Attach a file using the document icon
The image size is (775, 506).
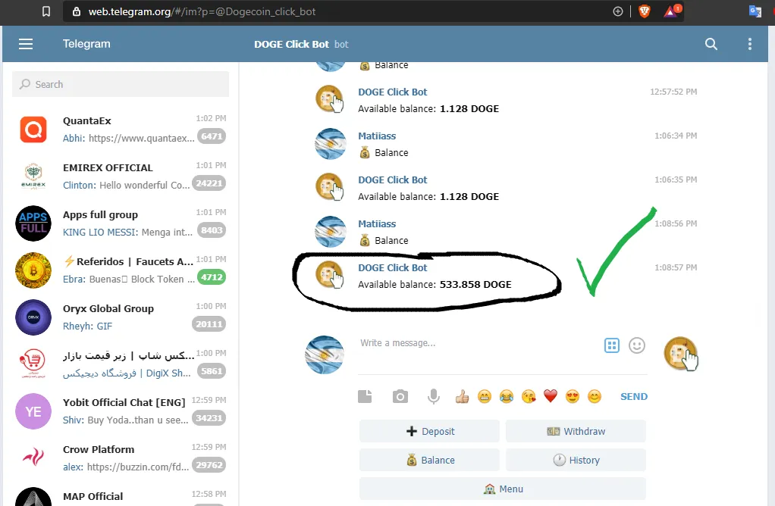[365, 396]
